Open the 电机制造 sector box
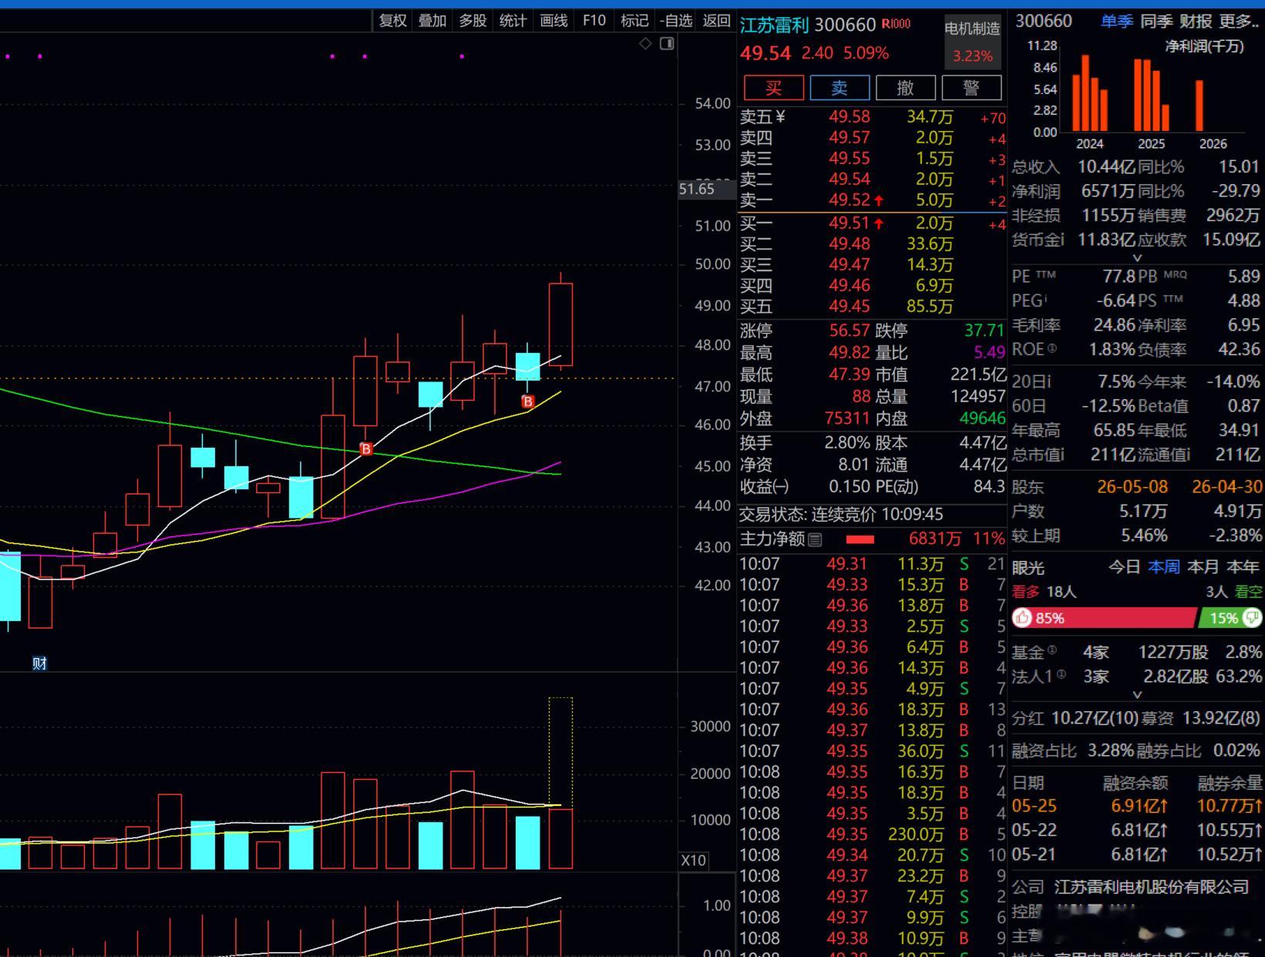The width and height of the screenshot is (1265, 957). (973, 42)
